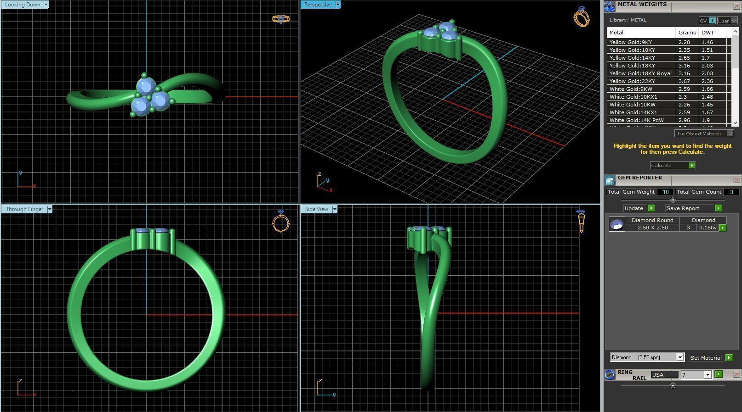Select the White Gold:14K PdW row
742x412 pixels.
pyautogui.click(x=669, y=120)
